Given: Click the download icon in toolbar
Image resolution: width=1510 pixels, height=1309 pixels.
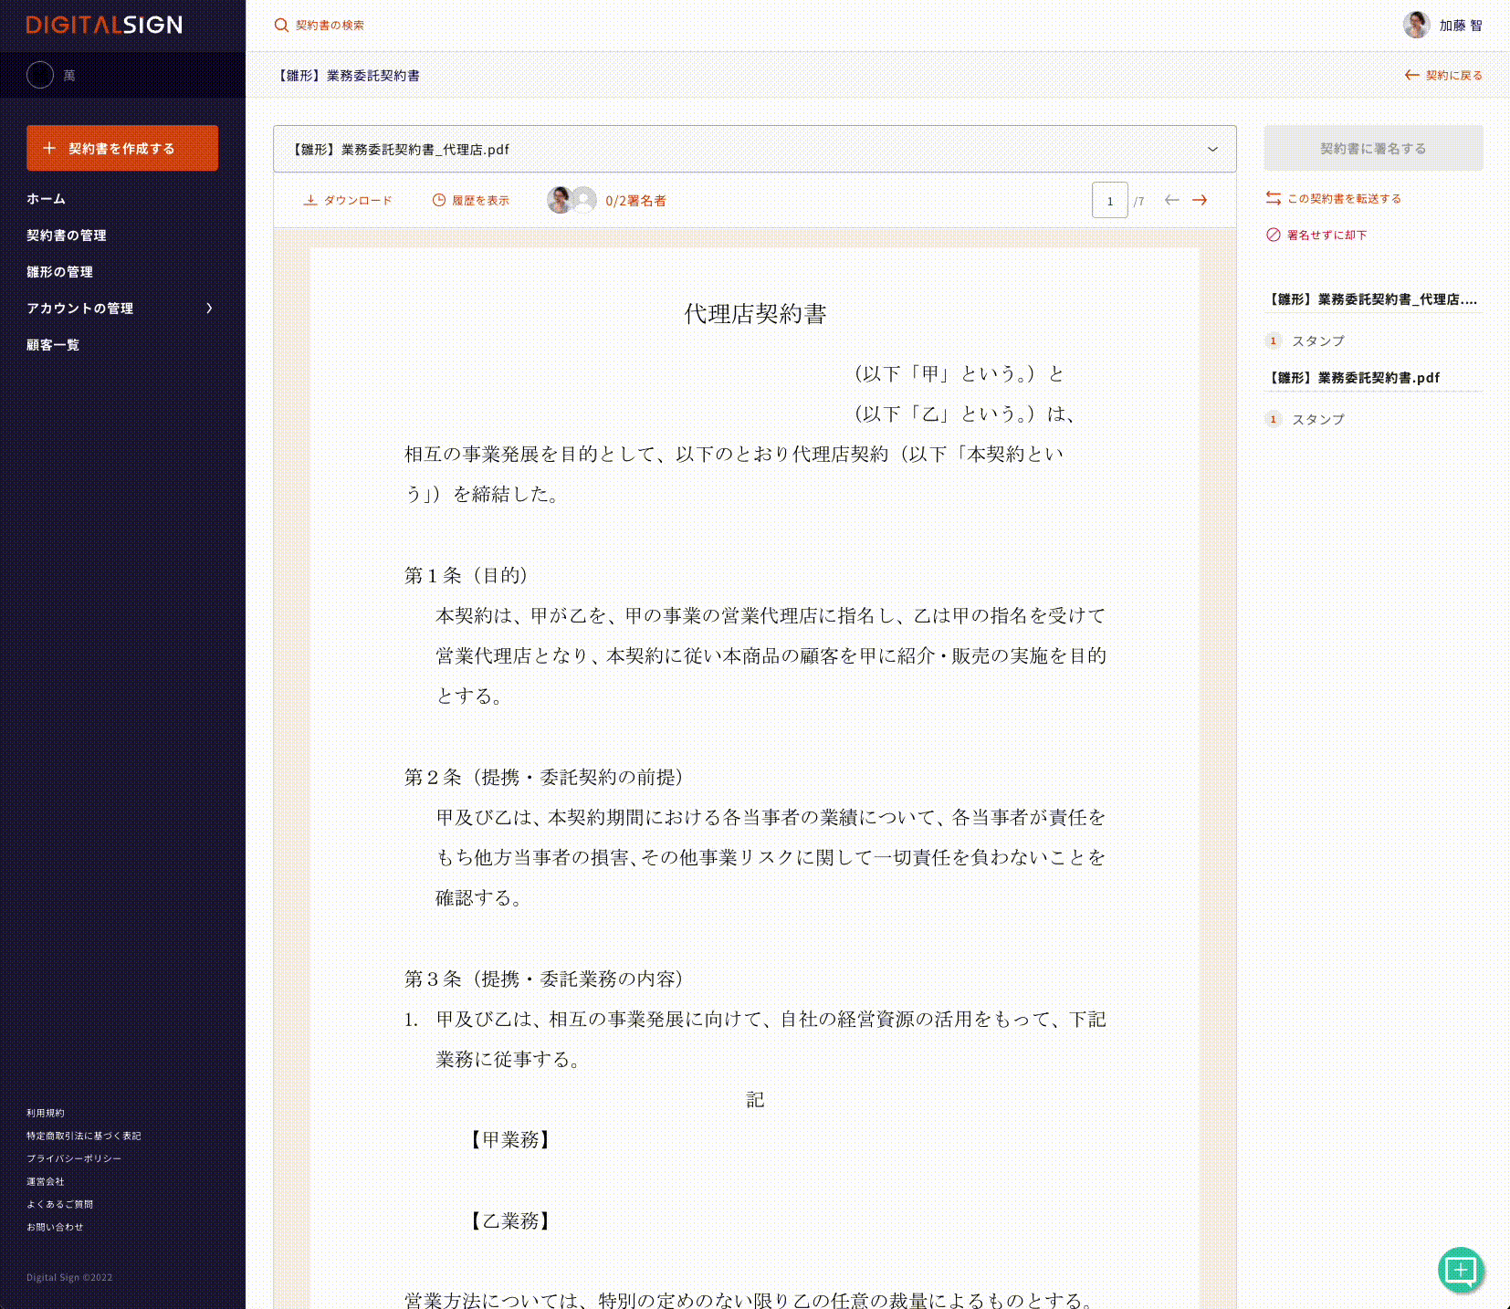Looking at the screenshot, I should [310, 201].
